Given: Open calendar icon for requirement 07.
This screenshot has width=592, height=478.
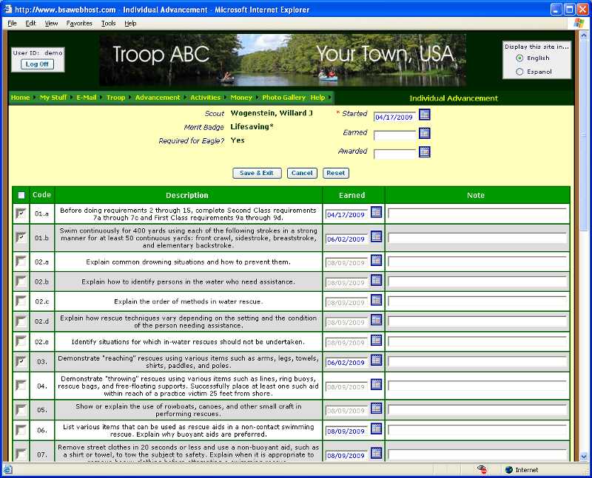Looking at the screenshot, I should 376,453.
